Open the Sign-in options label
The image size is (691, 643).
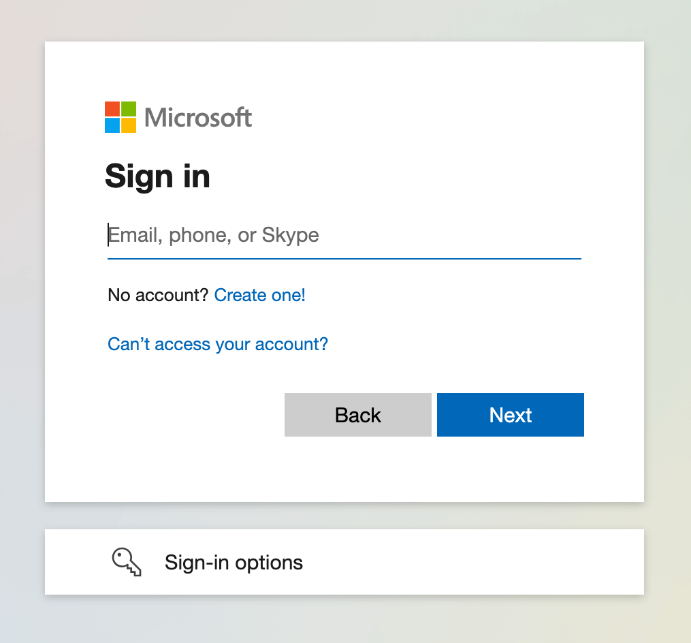click(x=234, y=563)
